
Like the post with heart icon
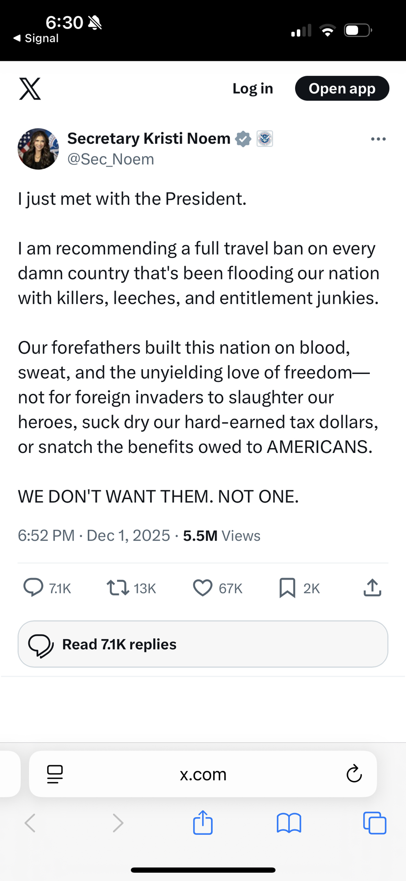(203, 588)
